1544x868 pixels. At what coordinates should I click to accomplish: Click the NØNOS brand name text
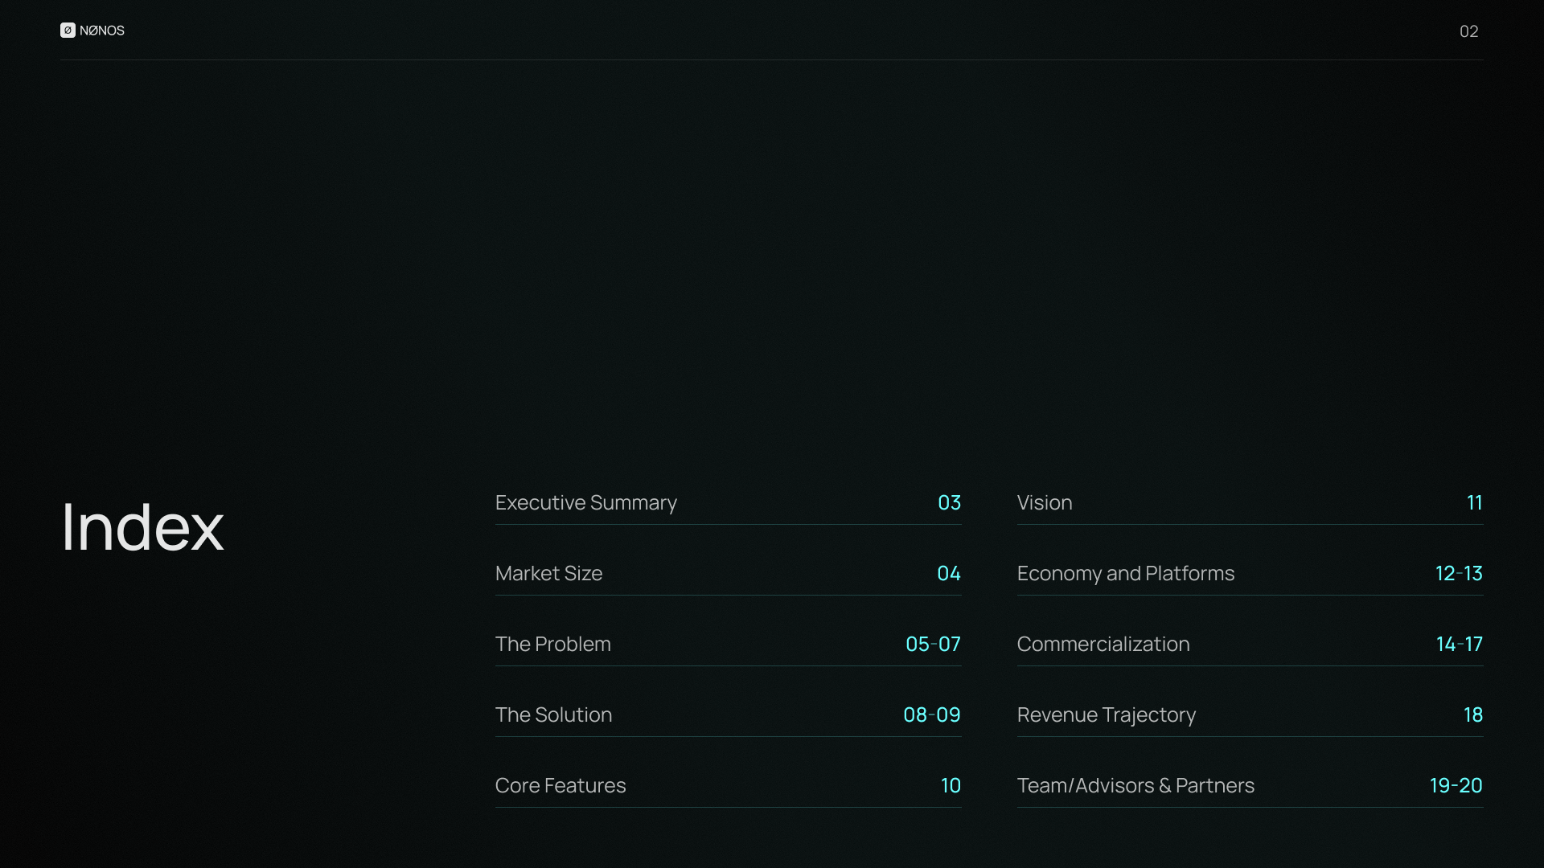pyautogui.click(x=102, y=31)
